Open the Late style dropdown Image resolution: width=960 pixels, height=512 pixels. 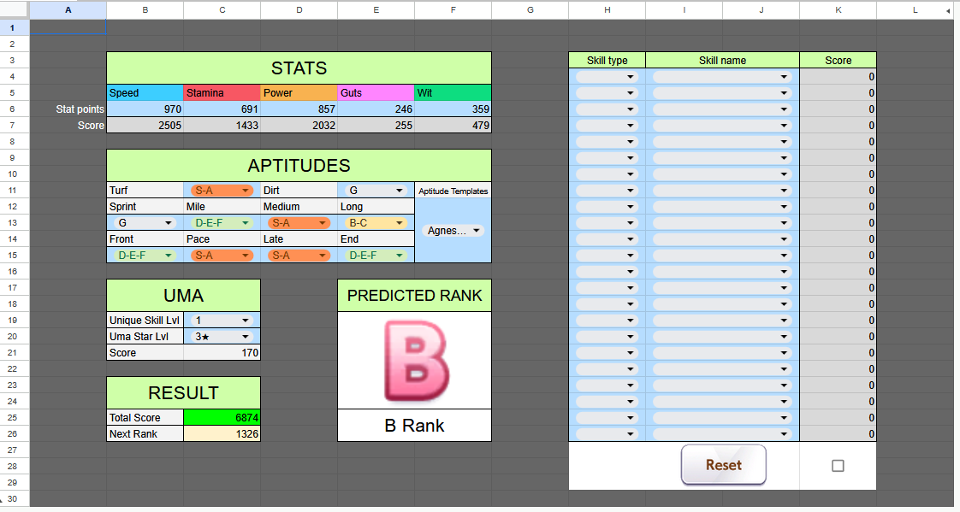(298, 255)
